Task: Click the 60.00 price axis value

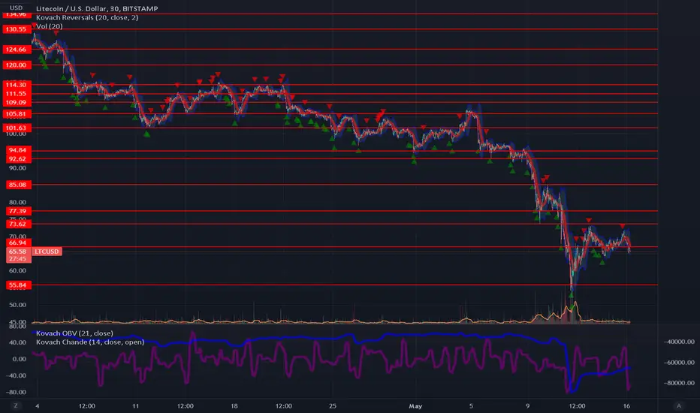Action: (17, 270)
